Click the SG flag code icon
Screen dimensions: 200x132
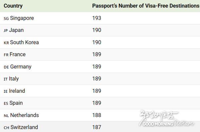[x=6, y=19]
